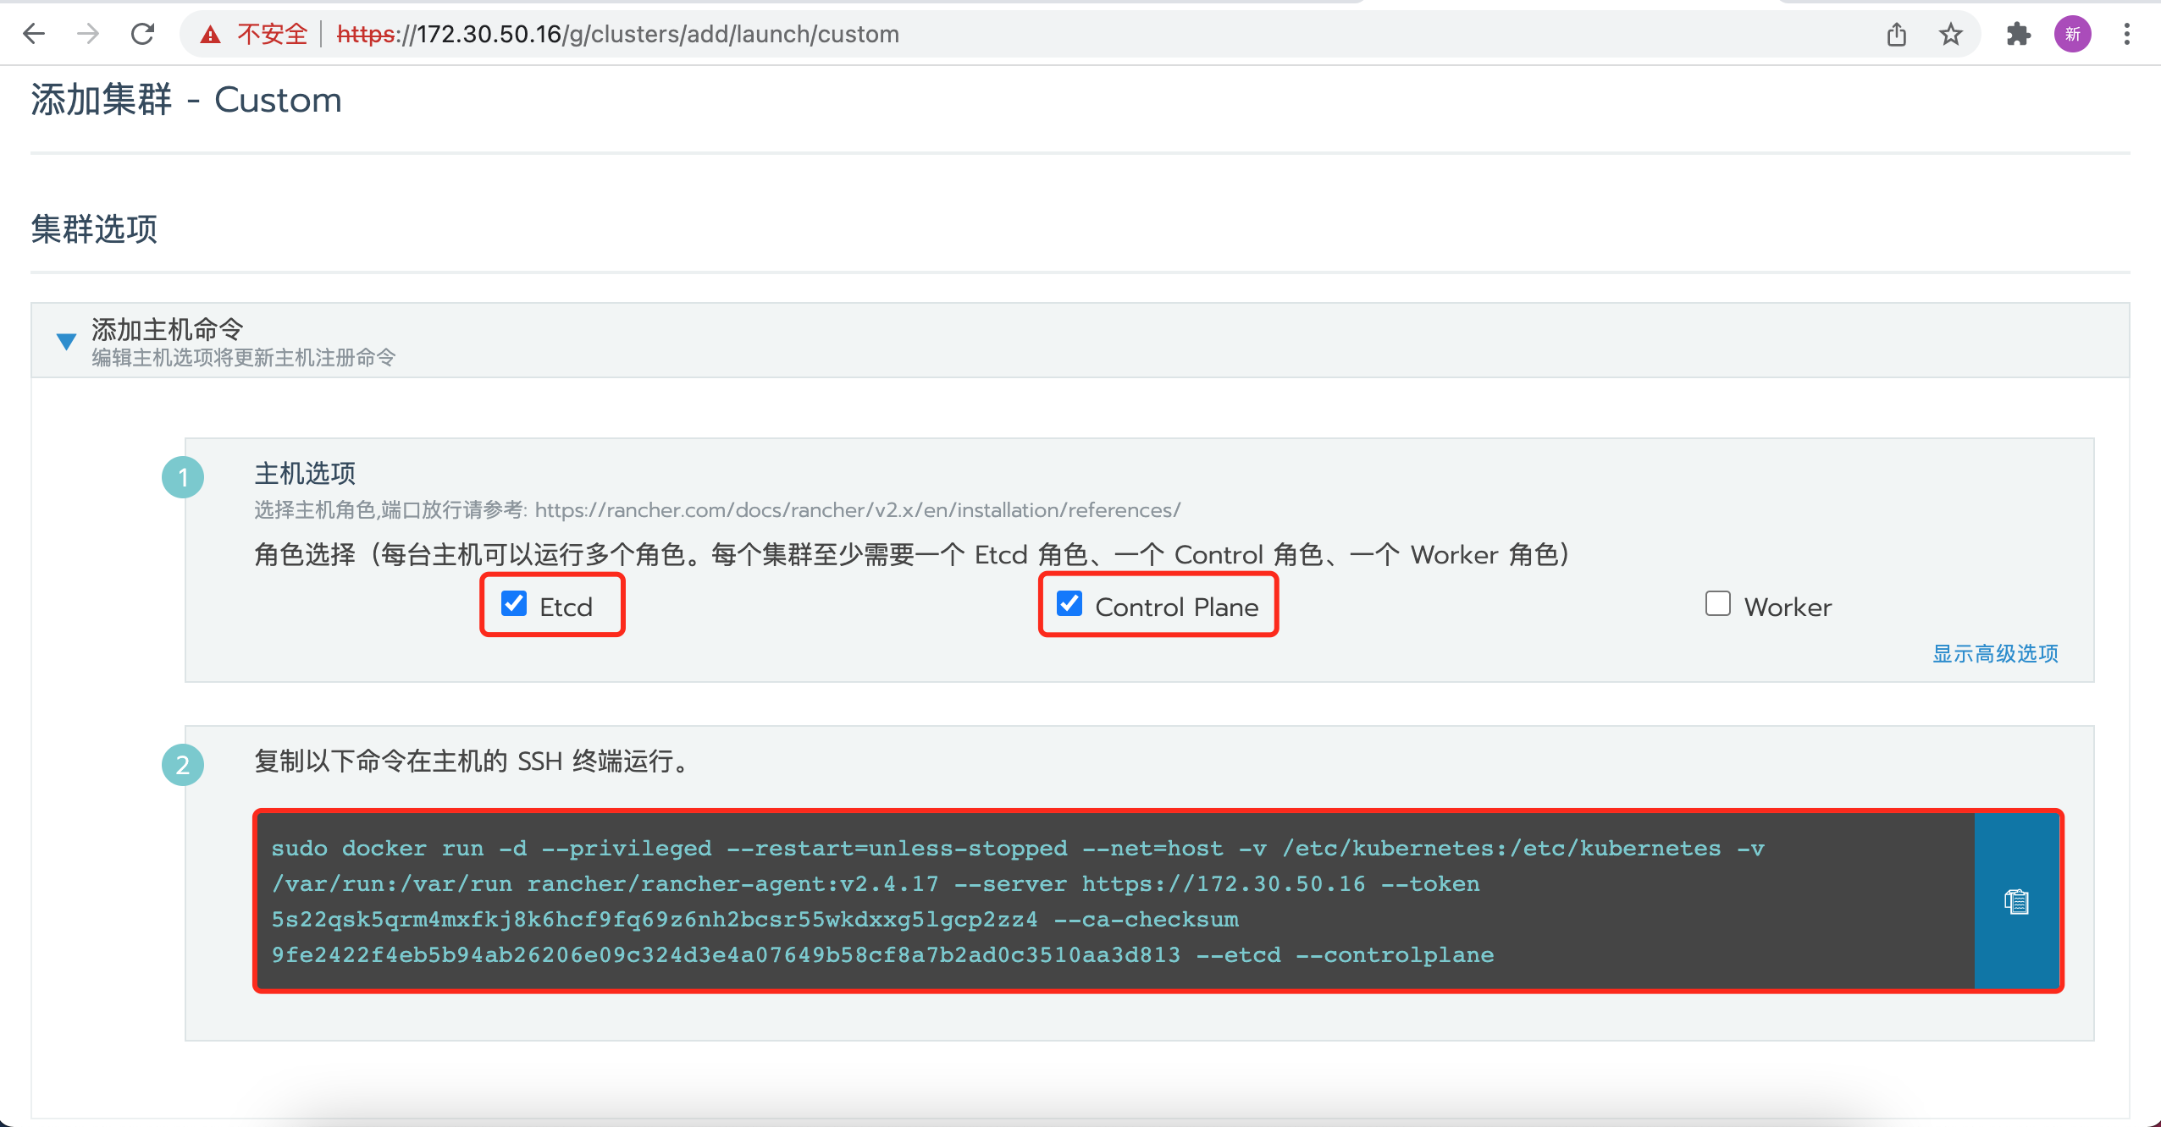
Task: Click the 添加集群 - Custom page title
Action: pos(186,100)
